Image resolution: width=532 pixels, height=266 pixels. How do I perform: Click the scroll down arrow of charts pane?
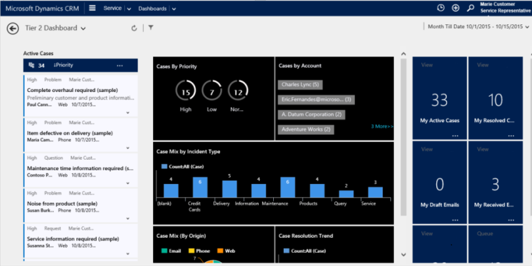(x=403, y=255)
